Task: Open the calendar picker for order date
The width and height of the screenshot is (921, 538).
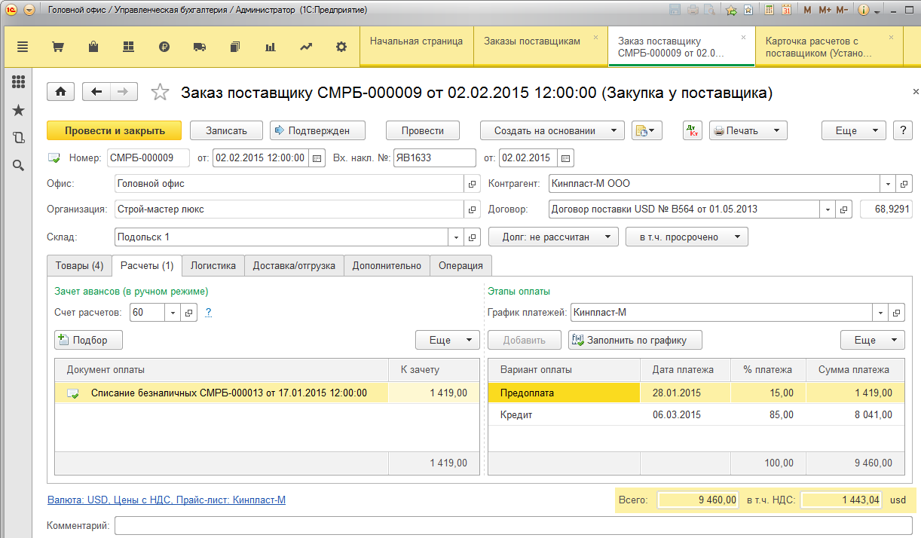Action: 317,158
